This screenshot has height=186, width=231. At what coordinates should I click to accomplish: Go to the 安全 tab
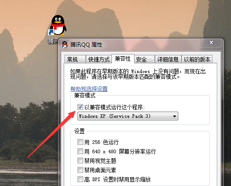144,59
